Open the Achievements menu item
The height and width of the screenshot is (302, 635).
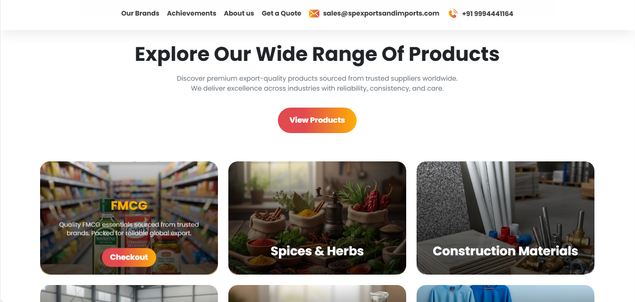click(192, 13)
